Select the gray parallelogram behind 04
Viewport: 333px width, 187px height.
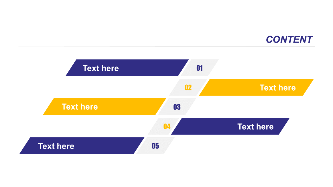[164, 126]
